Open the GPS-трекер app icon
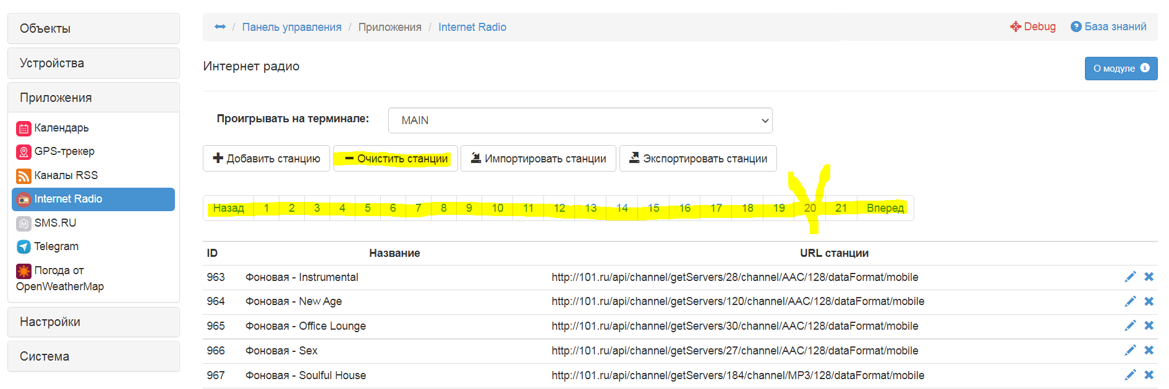Screen dimensions: 1169x389 click(23, 152)
